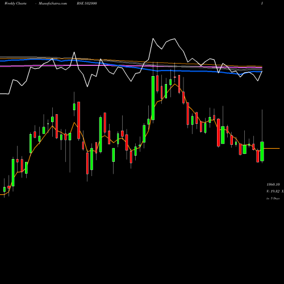Click the 'MunafaSutra.com' label
284x284 pixels.
click(53, 3)
